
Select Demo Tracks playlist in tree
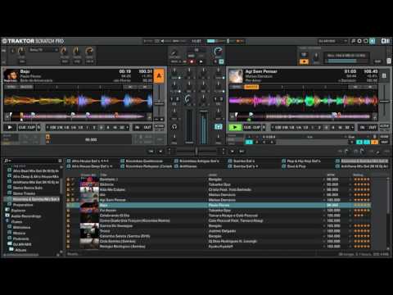click(x=24, y=193)
